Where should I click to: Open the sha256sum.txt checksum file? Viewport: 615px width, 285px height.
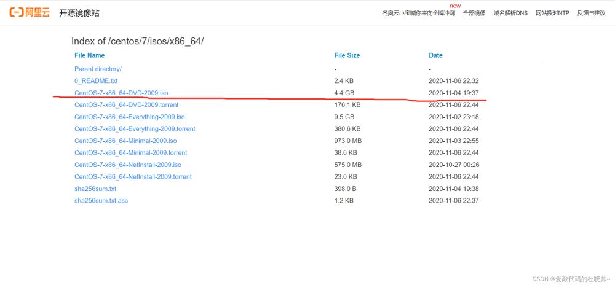95,189
